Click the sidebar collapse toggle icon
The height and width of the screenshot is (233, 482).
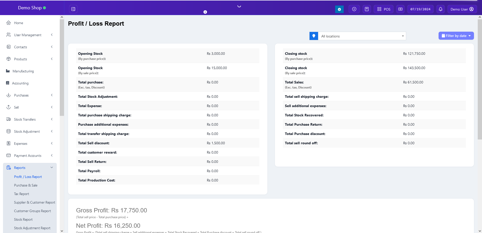(73, 9)
